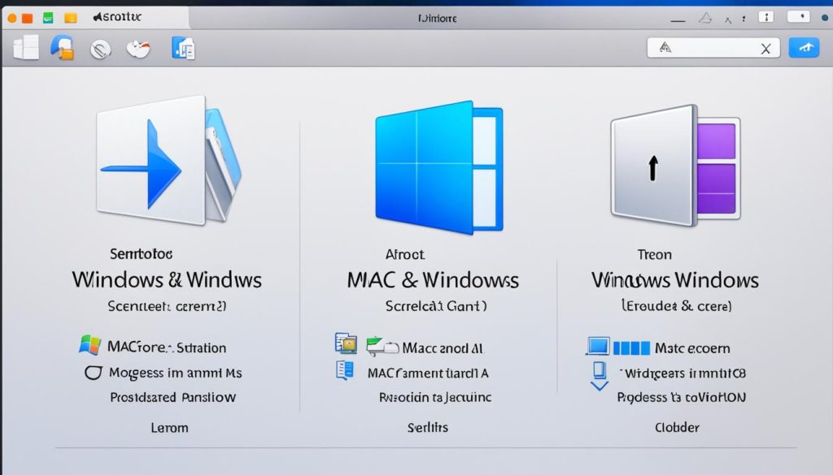Click the dark blue dot at title bar end

tap(825, 18)
